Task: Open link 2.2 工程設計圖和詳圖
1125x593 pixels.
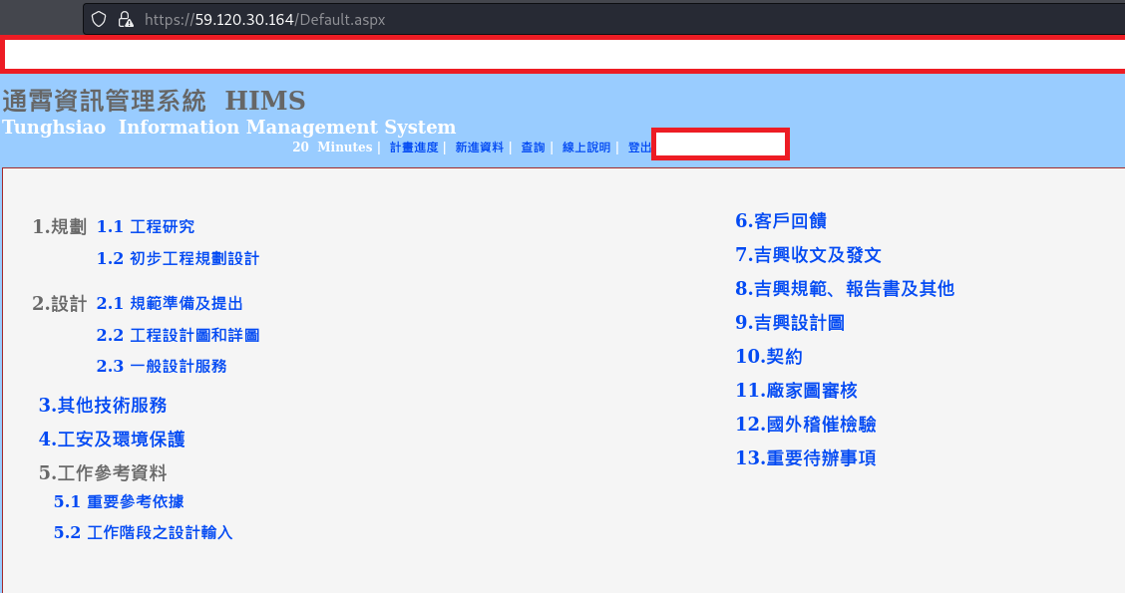Action: [x=178, y=335]
